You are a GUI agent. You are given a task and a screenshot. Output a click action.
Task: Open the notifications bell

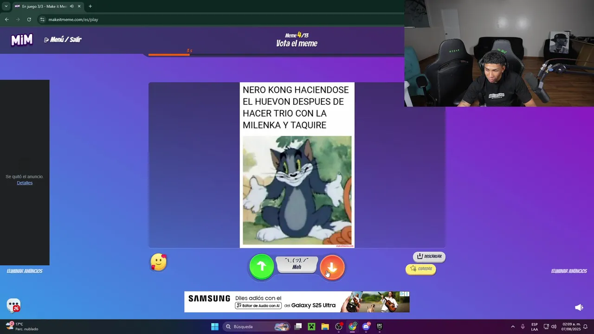(586, 327)
